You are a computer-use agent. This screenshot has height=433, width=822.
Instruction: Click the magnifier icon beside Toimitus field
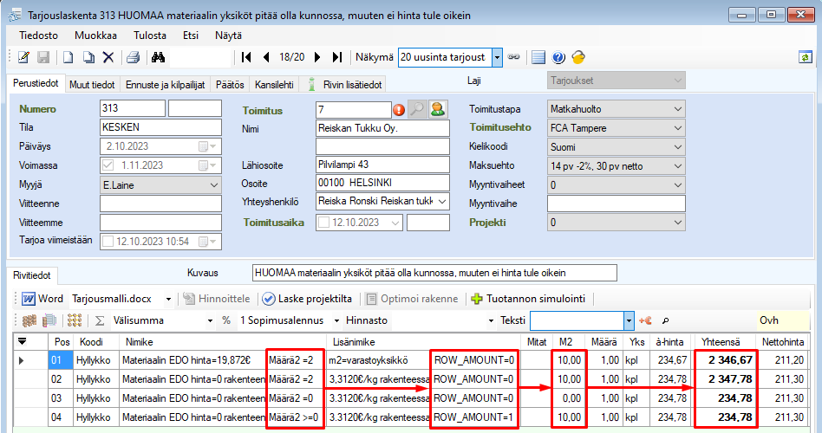(417, 109)
